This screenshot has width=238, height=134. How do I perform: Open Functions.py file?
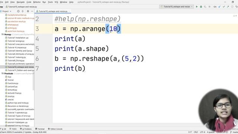point(13,83)
